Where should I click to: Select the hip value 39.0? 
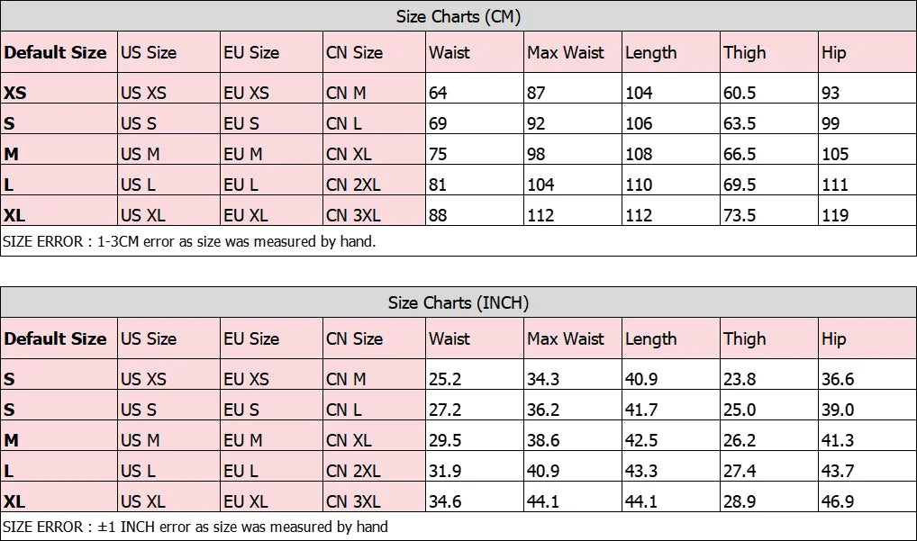click(x=838, y=410)
